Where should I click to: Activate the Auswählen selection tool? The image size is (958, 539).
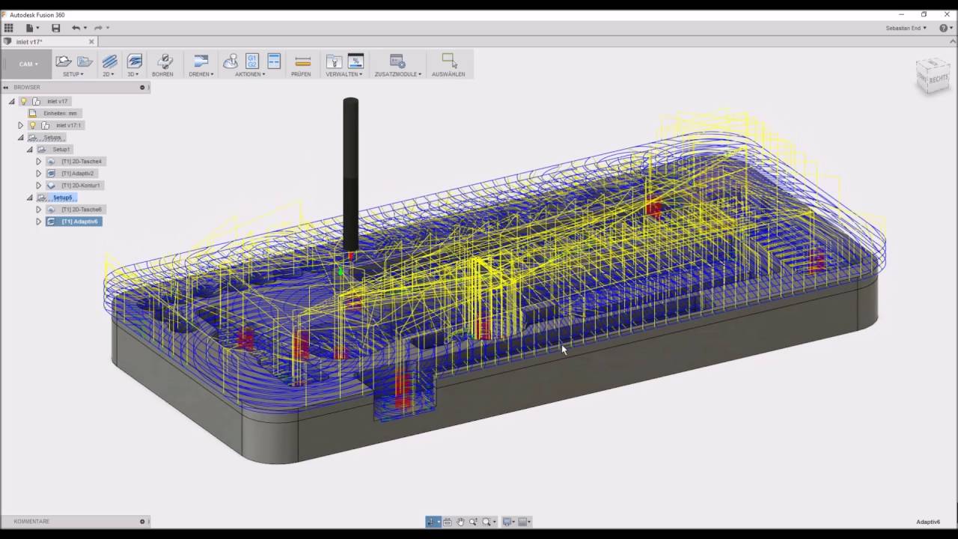[449, 61]
